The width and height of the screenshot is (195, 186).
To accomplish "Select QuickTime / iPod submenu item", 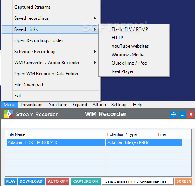I will coord(134,63).
